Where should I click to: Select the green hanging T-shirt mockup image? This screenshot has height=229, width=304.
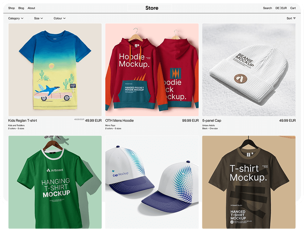click(55, 182)
